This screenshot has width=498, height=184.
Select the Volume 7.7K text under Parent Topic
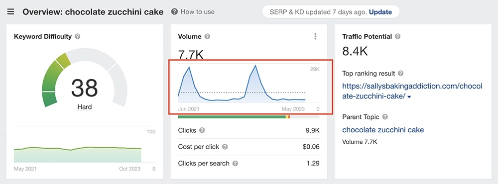coord(360,142)
